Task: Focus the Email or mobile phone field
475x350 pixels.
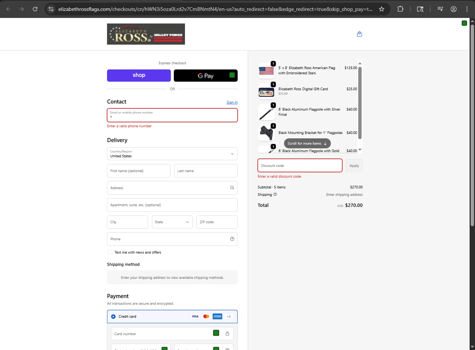Action: [x=172, y=115]
